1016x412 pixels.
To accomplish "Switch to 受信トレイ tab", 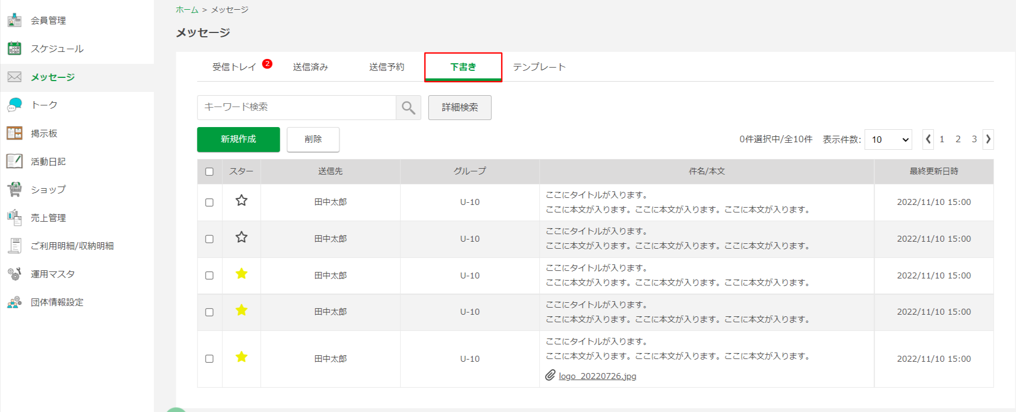I will click(234, 67).
